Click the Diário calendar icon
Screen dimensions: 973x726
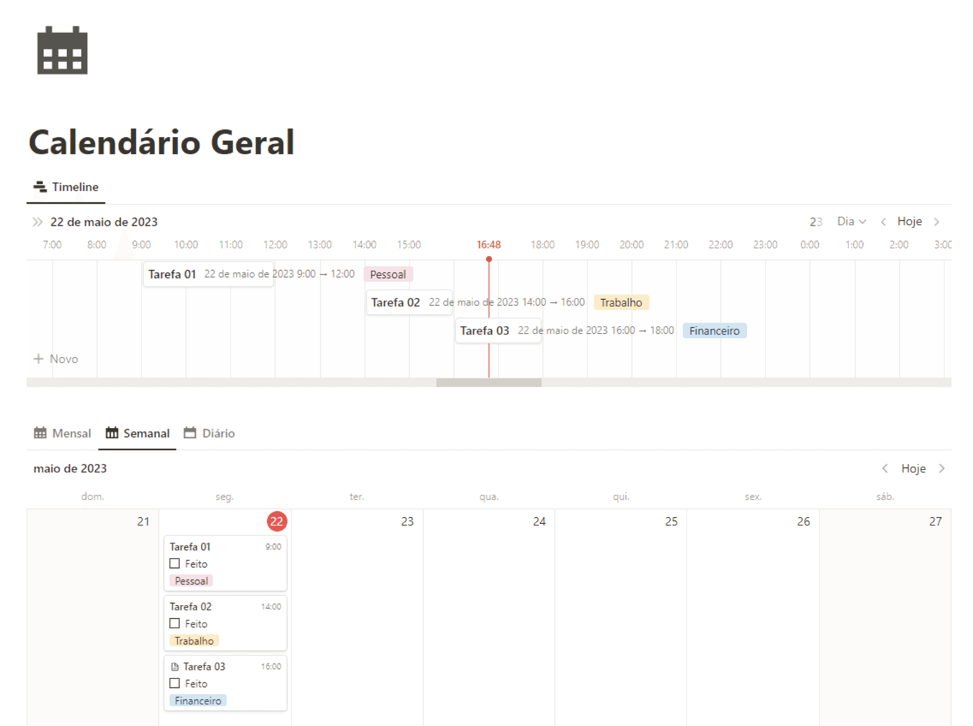tap(190, 433)
